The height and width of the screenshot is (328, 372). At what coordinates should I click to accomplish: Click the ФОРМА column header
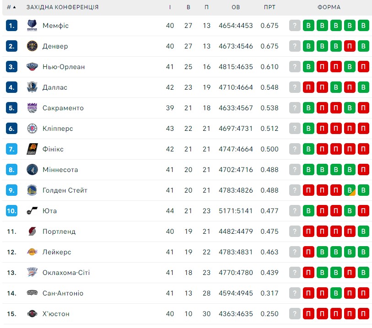point(329,7)
